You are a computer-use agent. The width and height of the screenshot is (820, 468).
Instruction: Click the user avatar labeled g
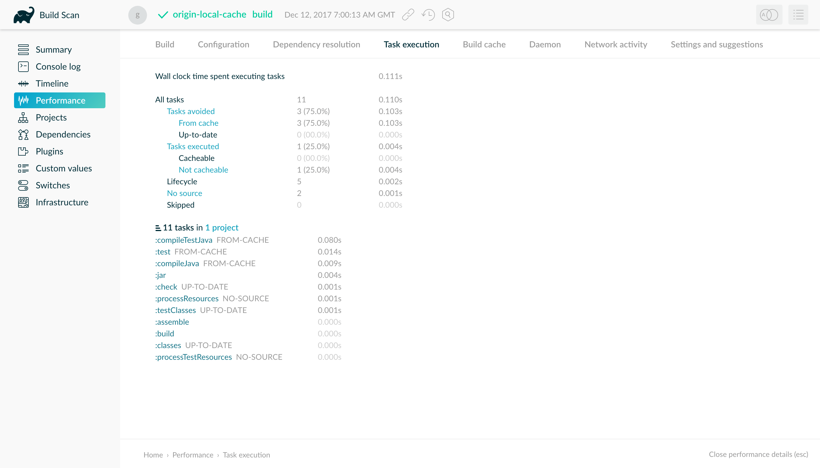coord(137,15)
